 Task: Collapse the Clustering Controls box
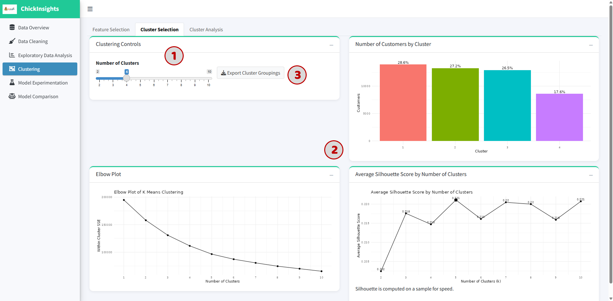331,45
